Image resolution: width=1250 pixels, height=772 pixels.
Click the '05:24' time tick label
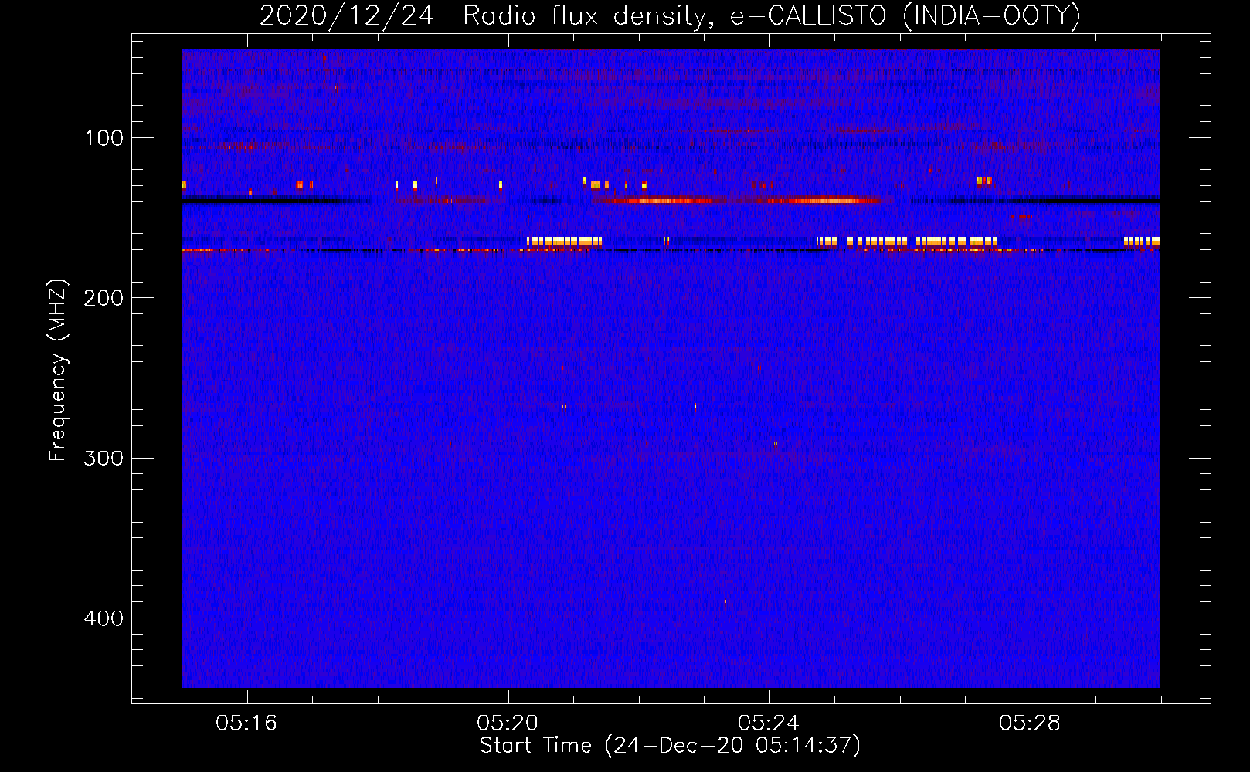click(769, 723)
